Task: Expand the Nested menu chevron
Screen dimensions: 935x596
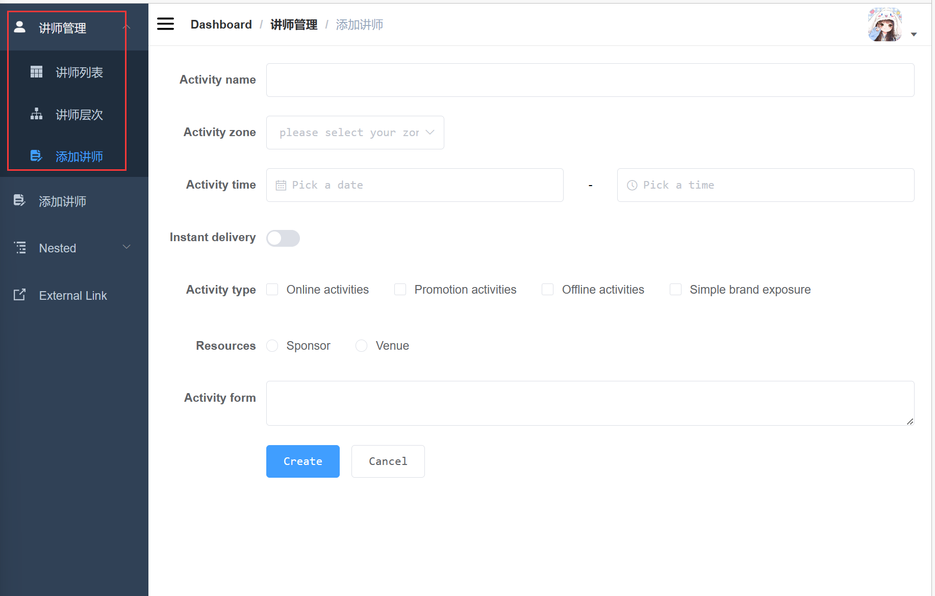Action: click(x=127, y=247)
